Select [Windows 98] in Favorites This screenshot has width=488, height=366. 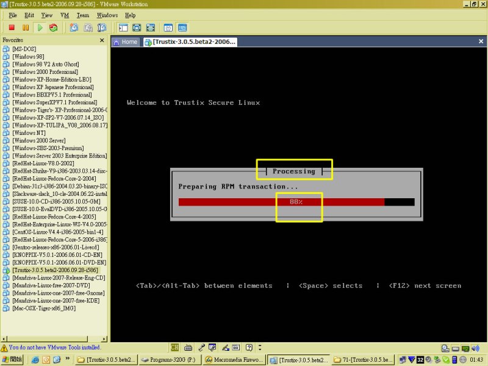(x=28, y=57)
